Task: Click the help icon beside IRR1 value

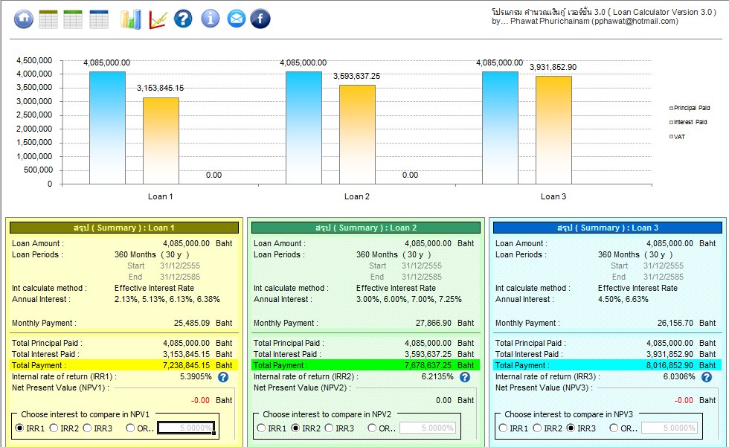Action: pos(222,377)
